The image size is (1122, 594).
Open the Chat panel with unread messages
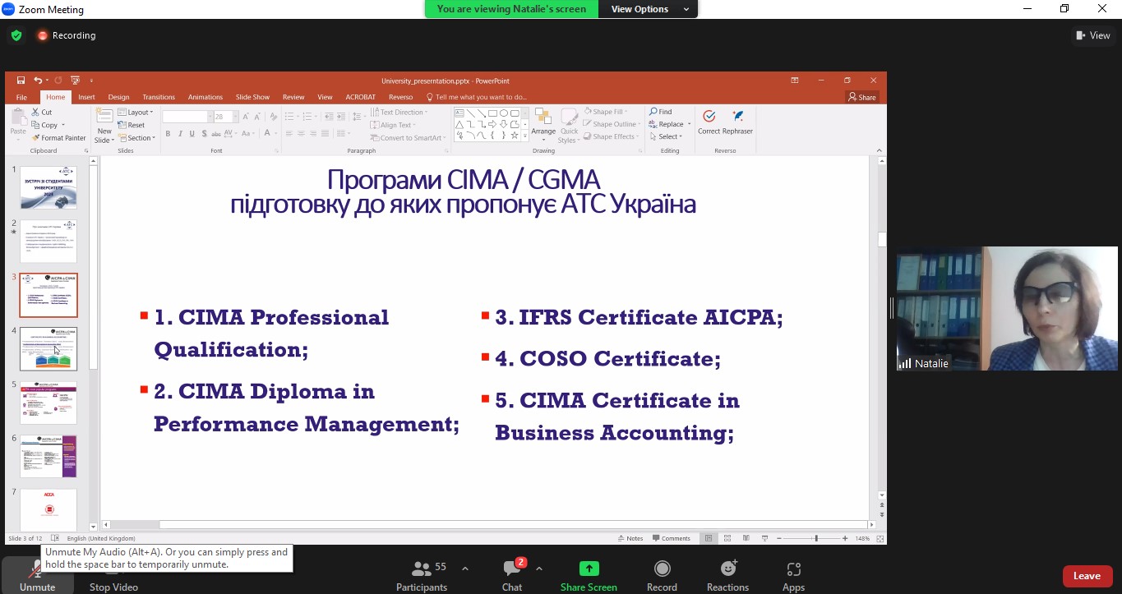(x=513, y=575)
